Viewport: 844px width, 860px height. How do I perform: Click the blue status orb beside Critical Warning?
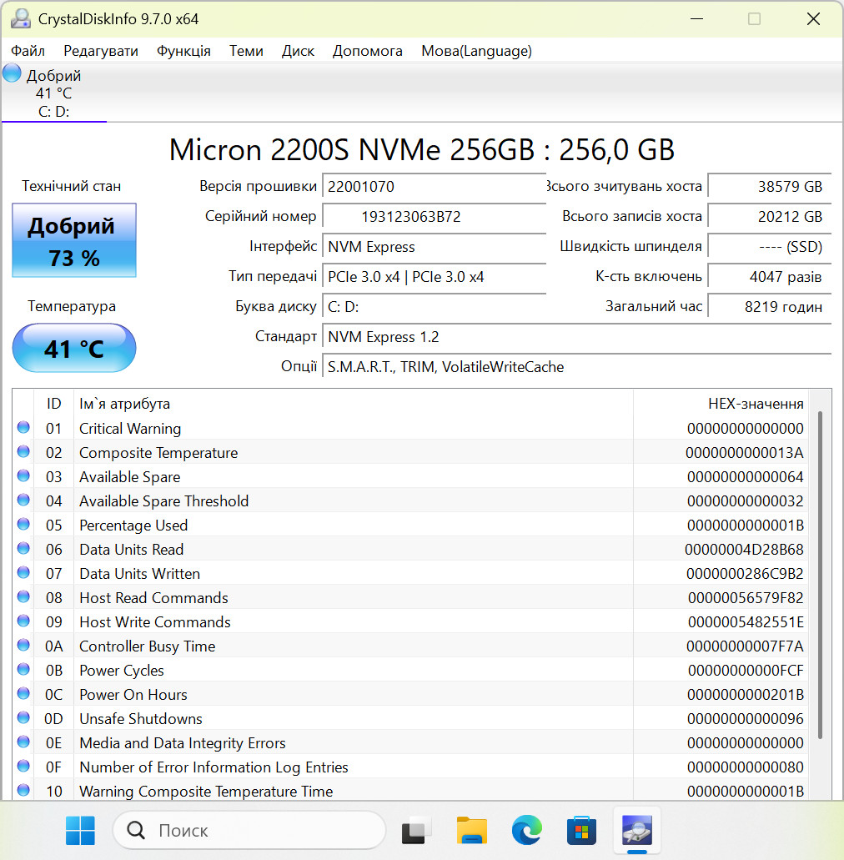coord(23,427)
